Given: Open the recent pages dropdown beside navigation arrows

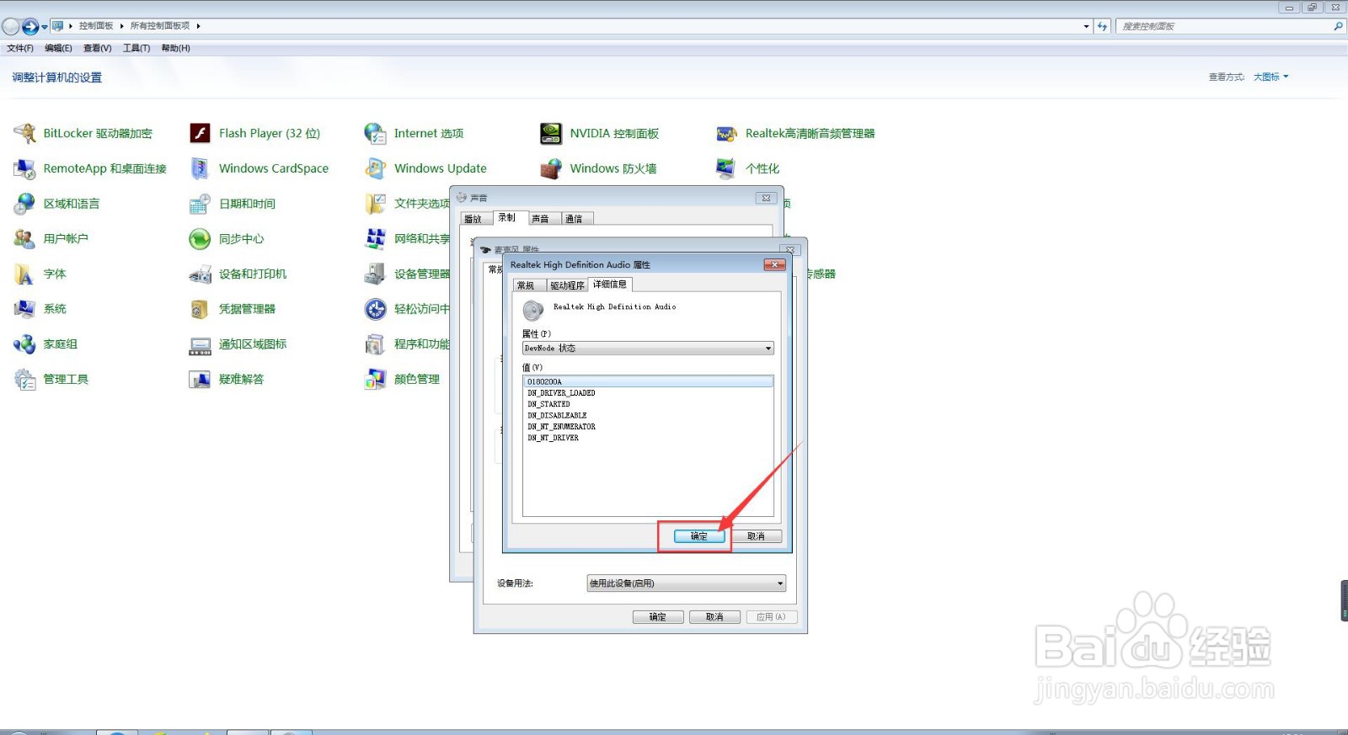Looking at the screenshot, I should (x=45, y=27).
